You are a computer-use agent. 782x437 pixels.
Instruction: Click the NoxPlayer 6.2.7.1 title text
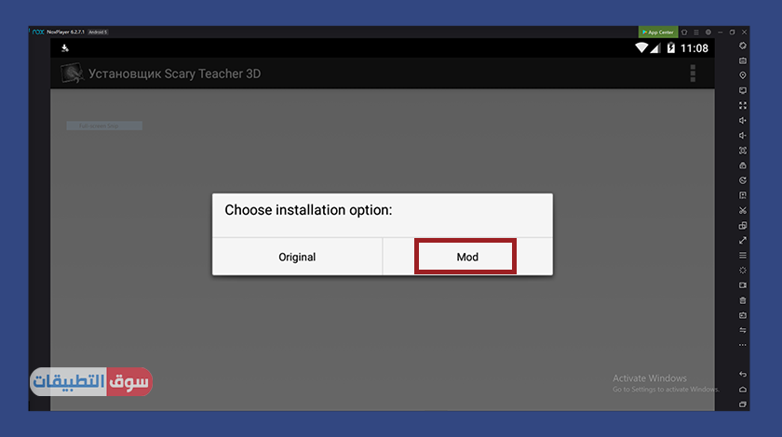click(x=65, y=32)
